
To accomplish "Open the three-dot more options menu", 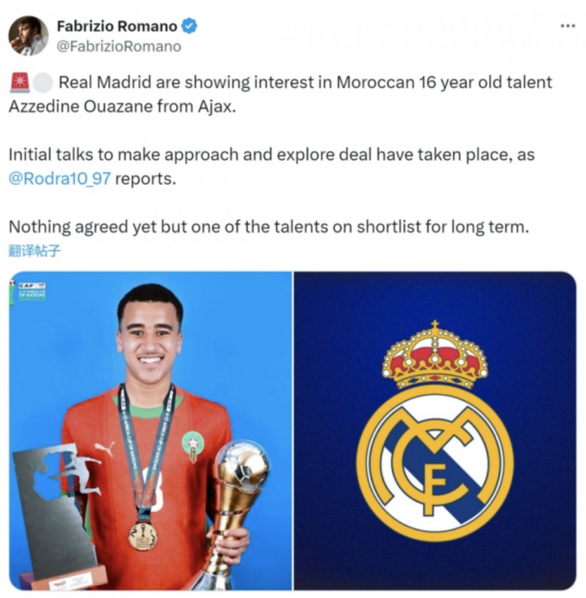I will pyautogui.click(x=568, y=26).
